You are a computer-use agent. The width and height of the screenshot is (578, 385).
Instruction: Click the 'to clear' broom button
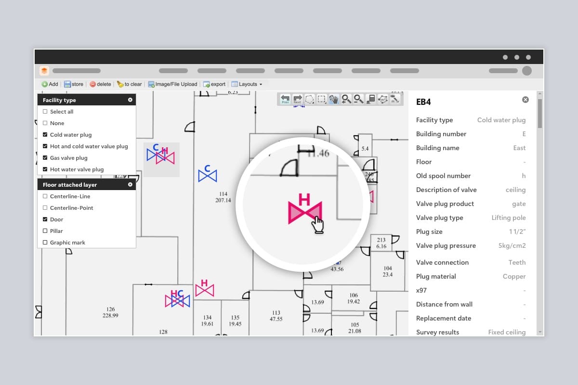(x=129, y=84)
